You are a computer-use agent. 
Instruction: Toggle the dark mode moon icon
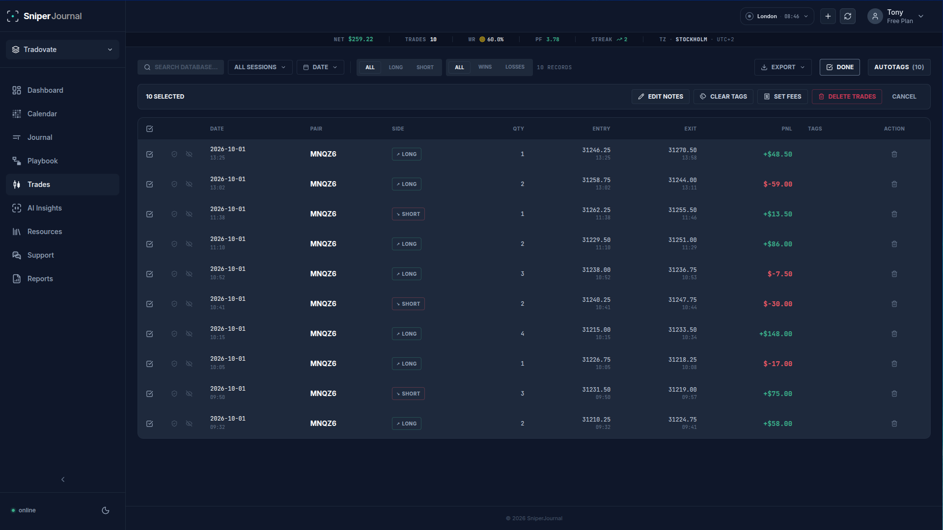[106, 510]
